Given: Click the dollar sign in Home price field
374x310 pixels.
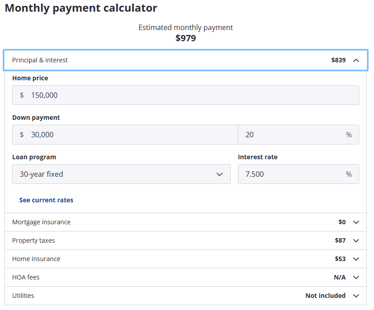Looking at the screenshot, I should pyautogui.click(x=22, y=95).
